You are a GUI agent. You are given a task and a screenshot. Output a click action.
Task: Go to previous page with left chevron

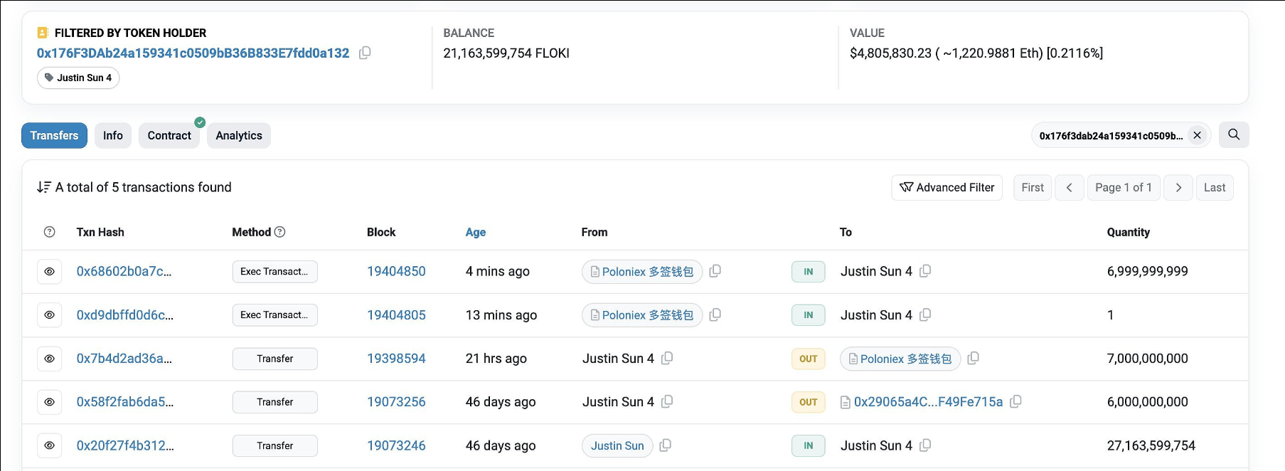click(1069, 187)
